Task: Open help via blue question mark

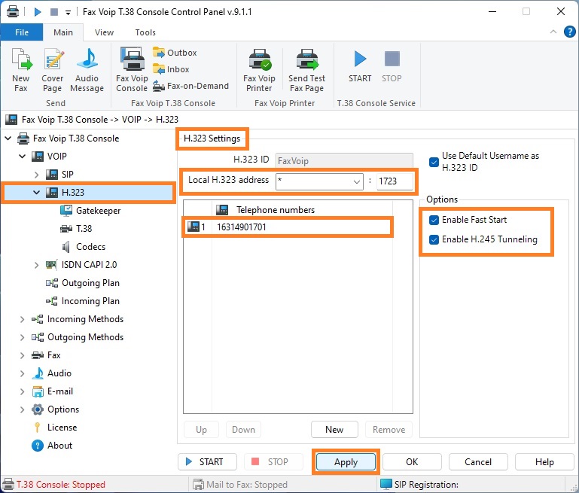Action: pyautogui.click(x=569, y=32)
